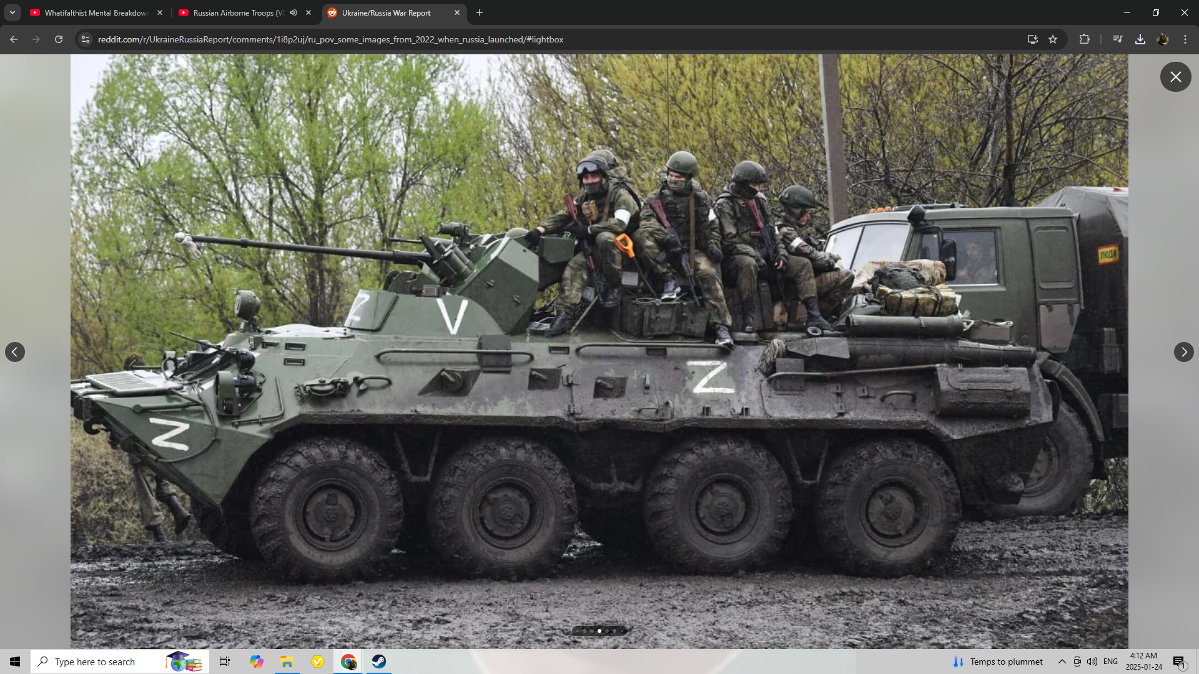
Task: Mute the Russian Airborne Troops tab audio
Action: click(294, 12)
